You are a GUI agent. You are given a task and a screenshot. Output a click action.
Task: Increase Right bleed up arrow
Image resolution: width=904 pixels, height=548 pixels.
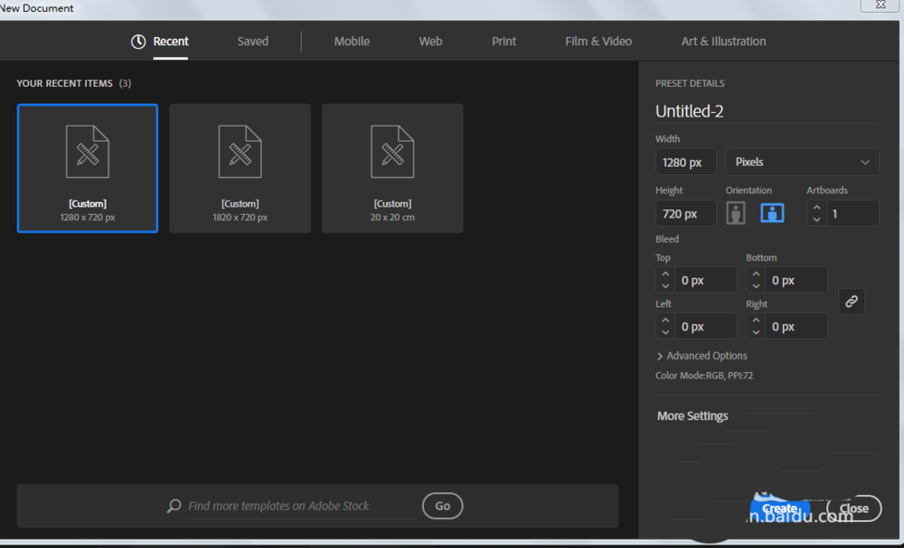pos(756,320)
